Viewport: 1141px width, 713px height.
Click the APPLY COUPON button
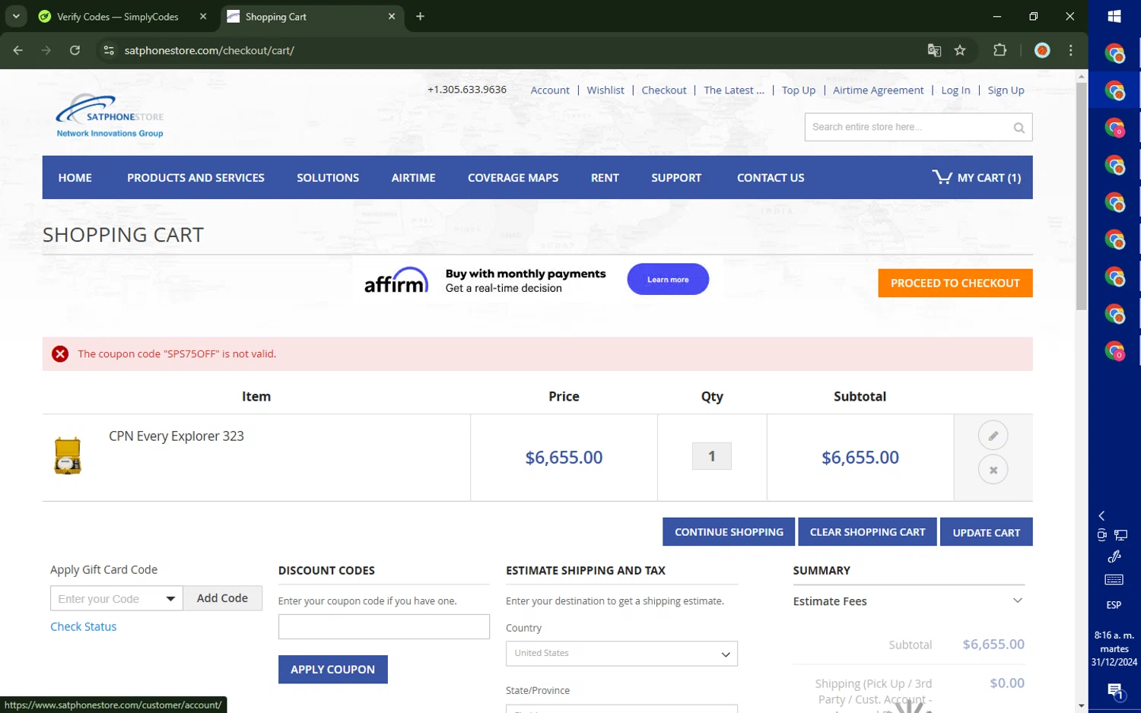coord(332,670)
